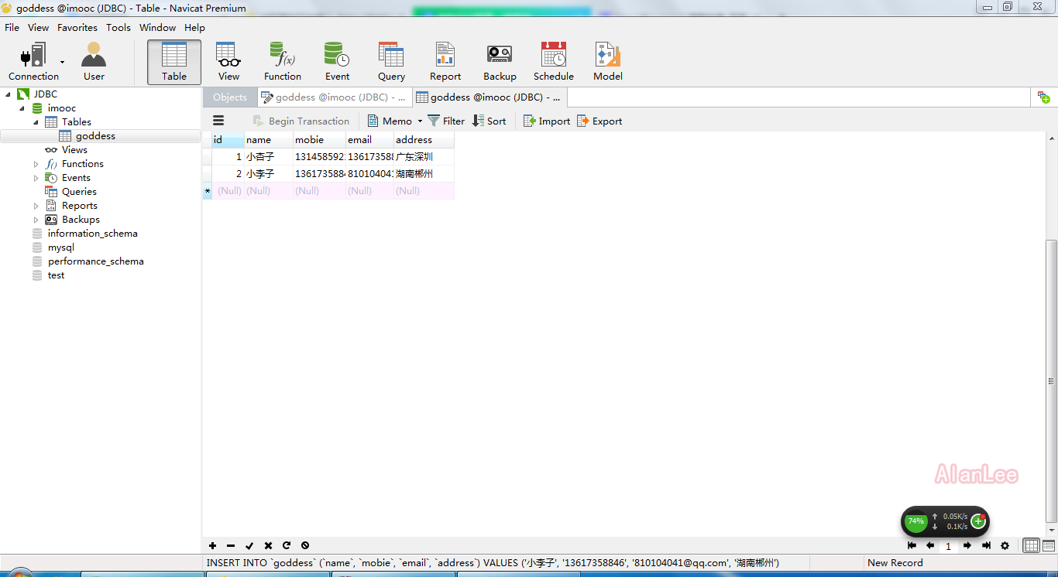Screen dimensions: 1058x577
Task: Click the refresh icon in the bottom bar
Action: click(287, 545)
